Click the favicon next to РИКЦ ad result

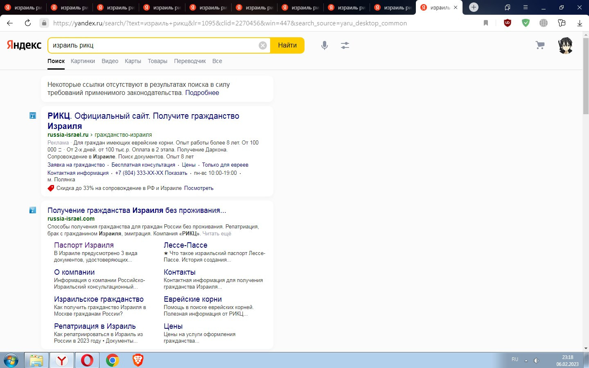33,116
